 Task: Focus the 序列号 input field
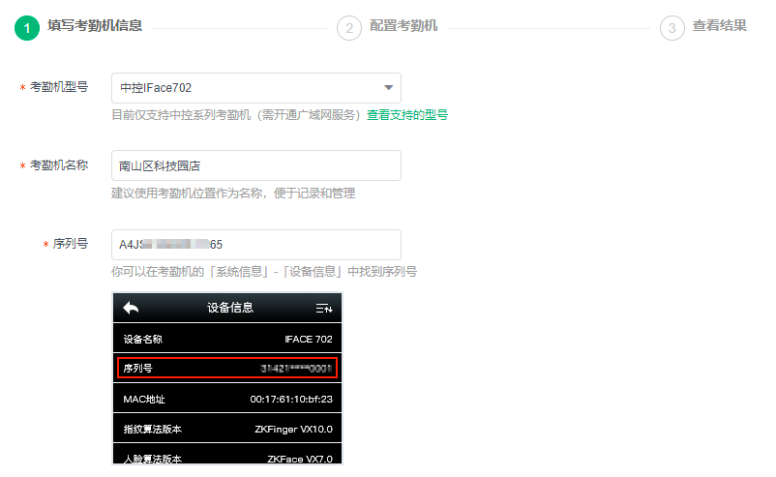(256, 245)
